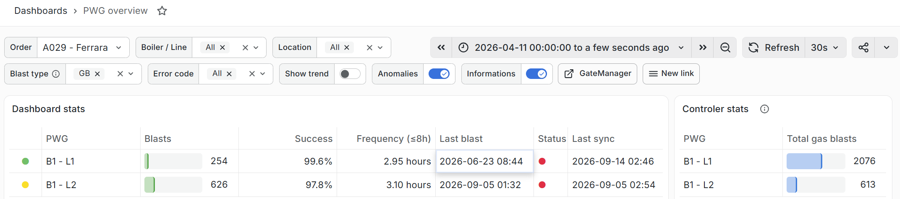Sort by the Last blast column header
The image size is (900, 199).
pos(461,139)
